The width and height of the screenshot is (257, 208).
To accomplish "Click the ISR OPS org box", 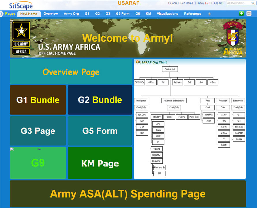I will 142,115.
